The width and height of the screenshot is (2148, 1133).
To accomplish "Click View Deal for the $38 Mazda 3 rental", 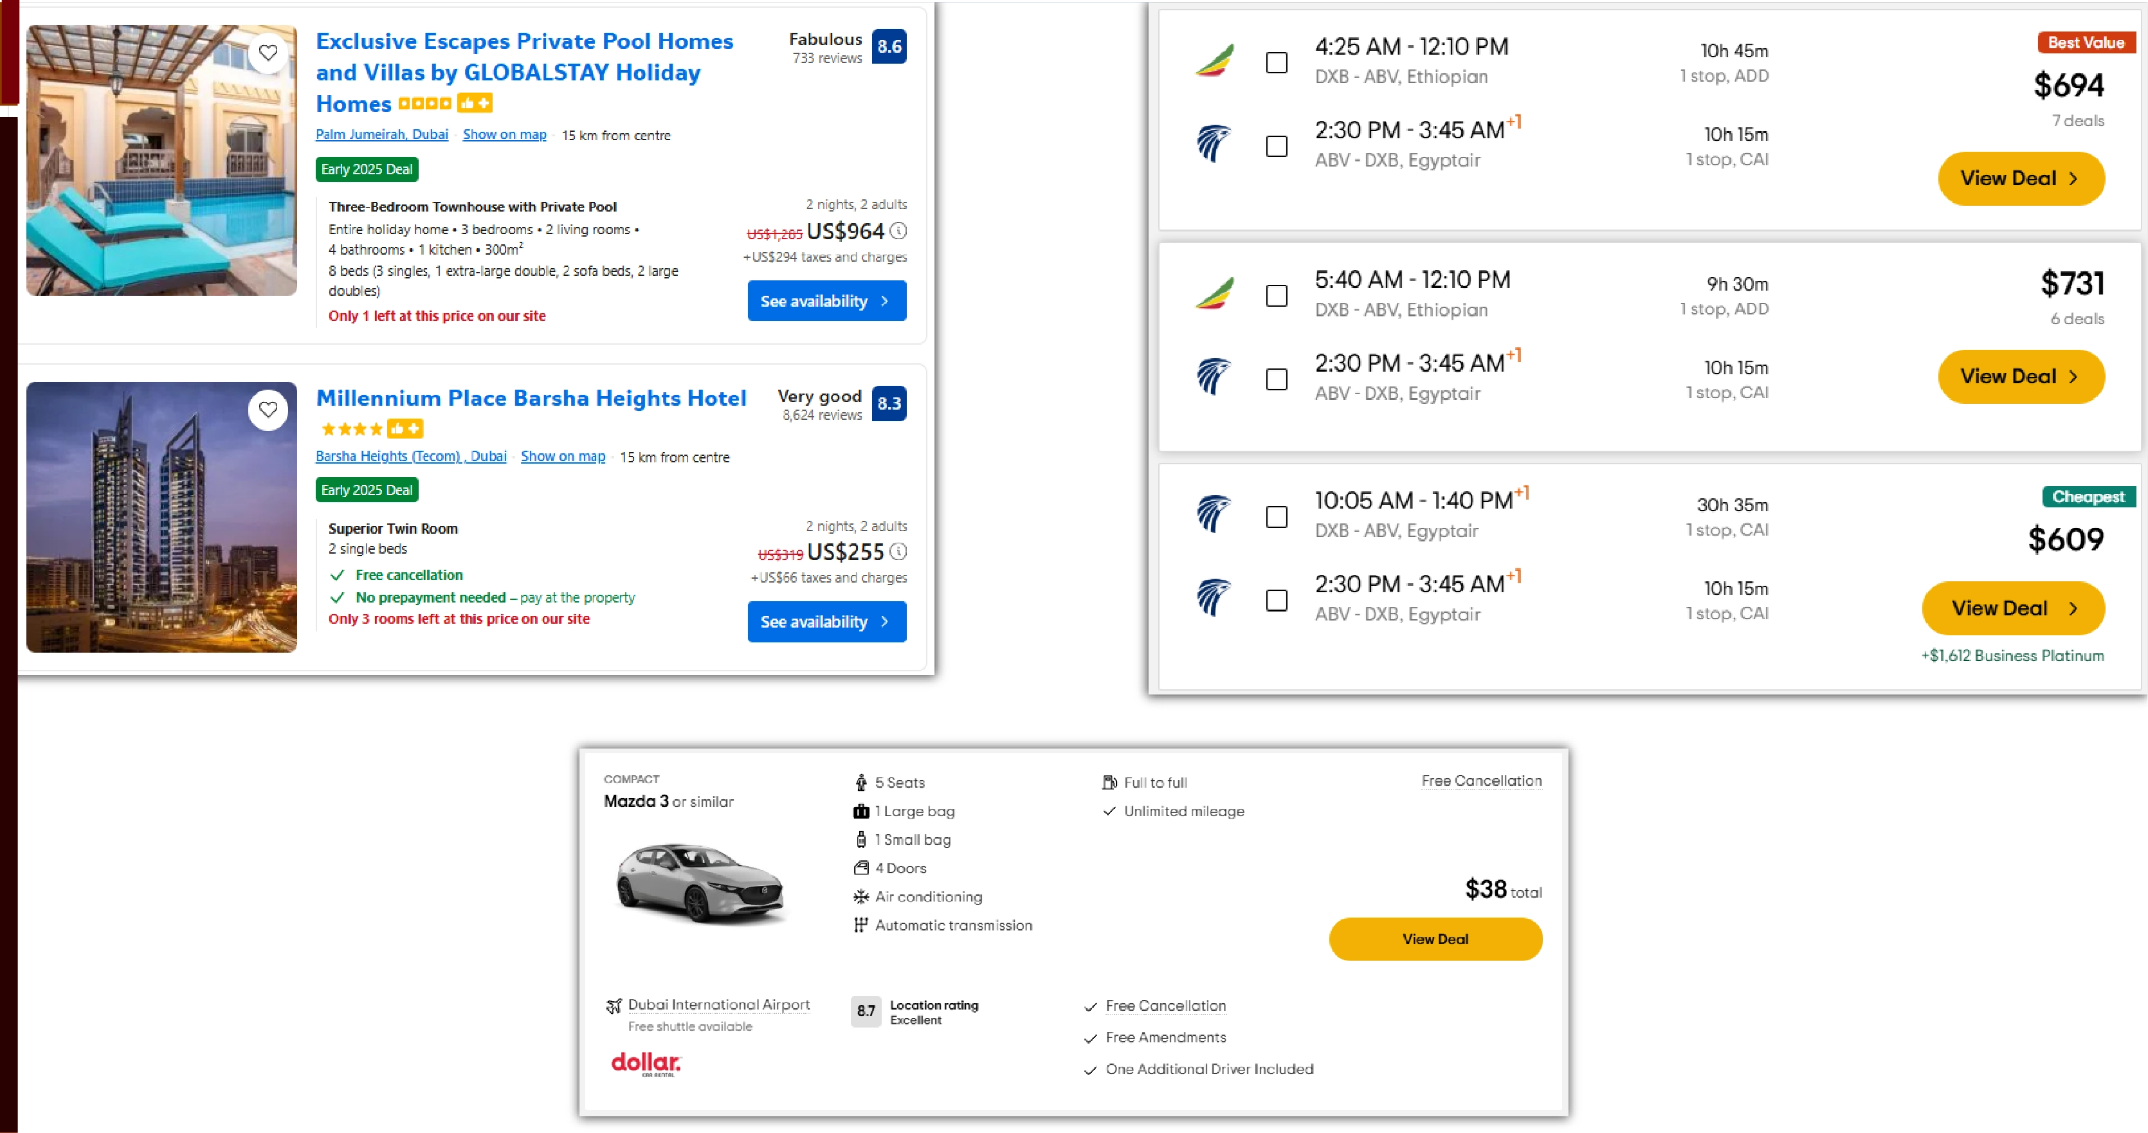I will (1434, 939).
